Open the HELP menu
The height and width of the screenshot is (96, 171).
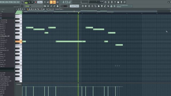(x=18, y=2)
